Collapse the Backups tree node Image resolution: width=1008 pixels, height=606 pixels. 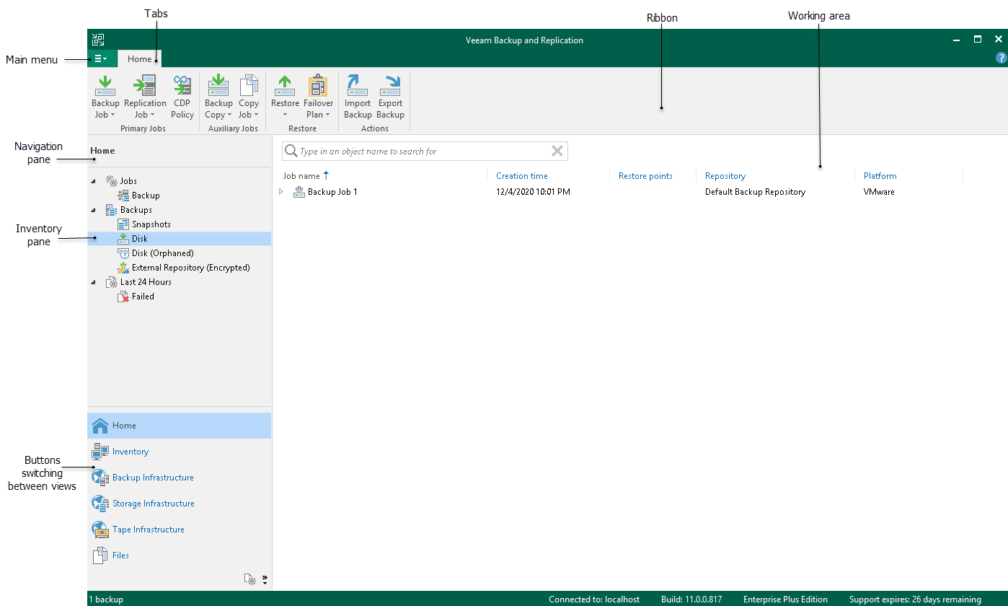(x=93, y=209)
